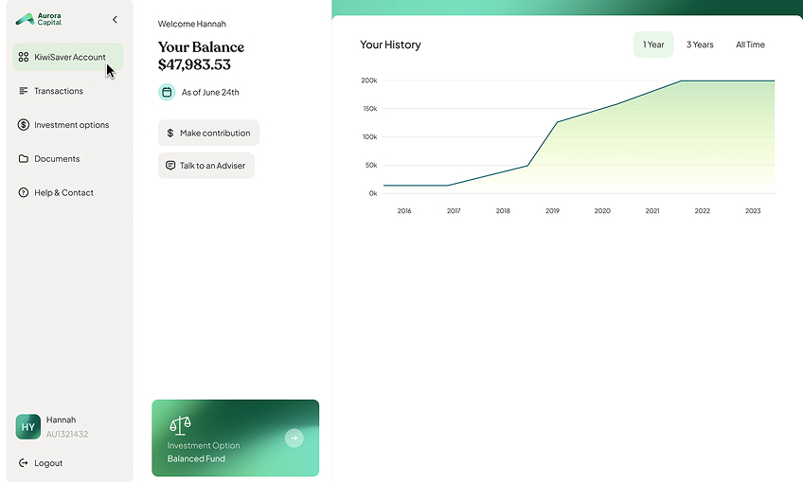803x483 pixels.
Task: Click Talk to an Adviser button
Action: coord(206,166)
